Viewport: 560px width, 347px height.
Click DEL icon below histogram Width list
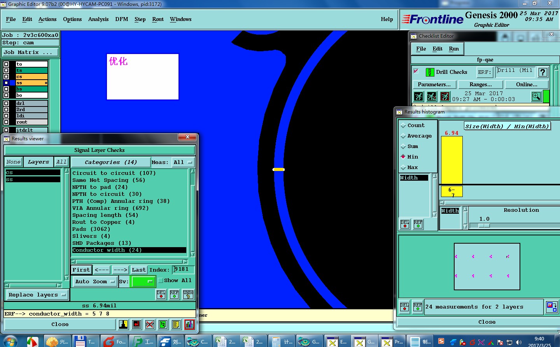405,224
